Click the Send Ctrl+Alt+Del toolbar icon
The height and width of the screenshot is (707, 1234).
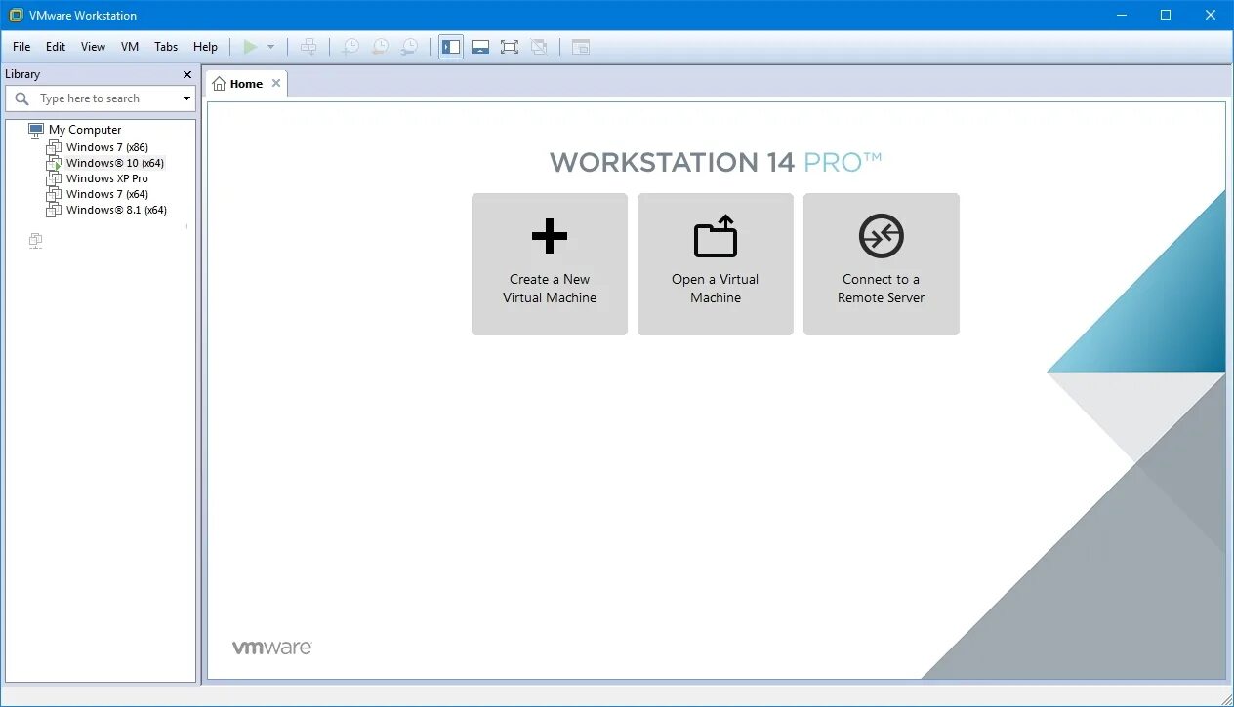coord(308,46)
